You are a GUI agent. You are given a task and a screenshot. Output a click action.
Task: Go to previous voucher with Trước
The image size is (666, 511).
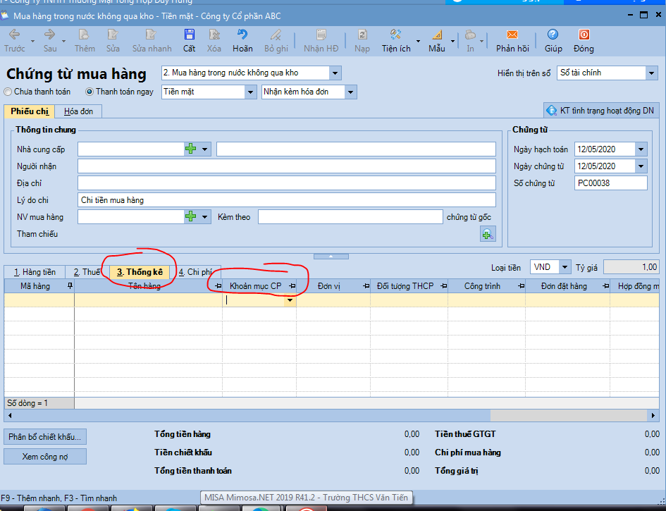click(x=14, y=41)
